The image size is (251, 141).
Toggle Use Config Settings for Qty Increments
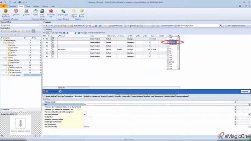[235, 124]
